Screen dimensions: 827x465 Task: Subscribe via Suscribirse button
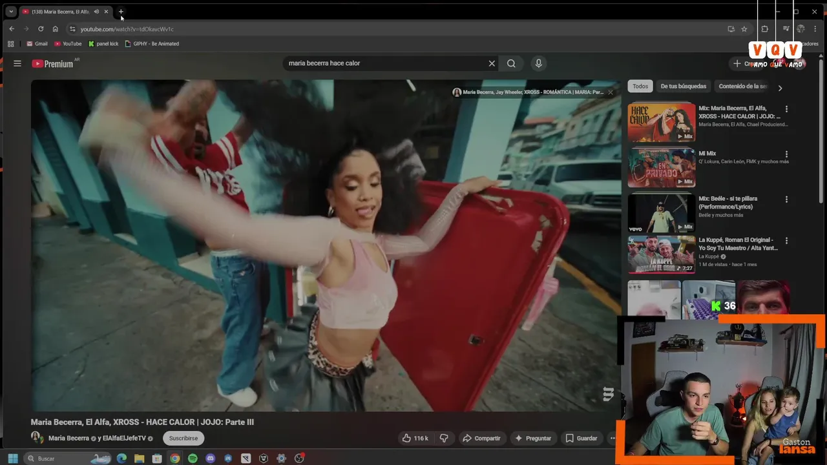click(183, 438)
